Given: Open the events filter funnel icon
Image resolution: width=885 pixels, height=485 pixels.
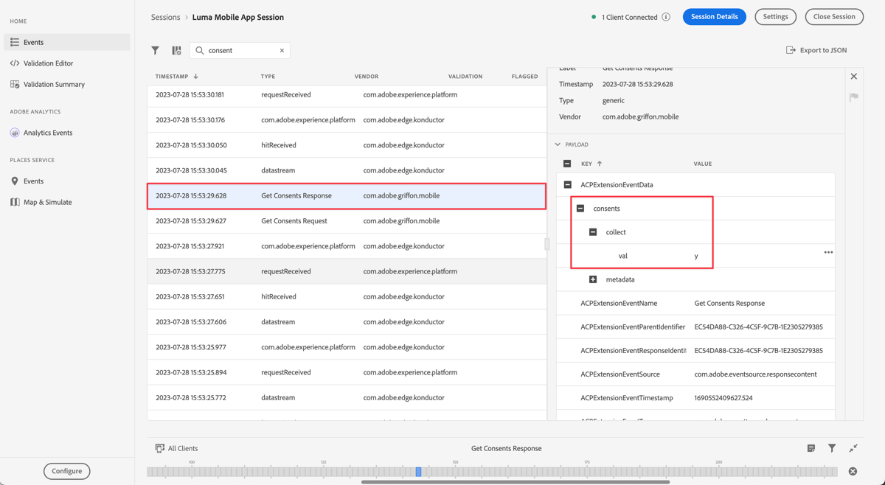Looking at the screenshot, I should tap(156, 50).
